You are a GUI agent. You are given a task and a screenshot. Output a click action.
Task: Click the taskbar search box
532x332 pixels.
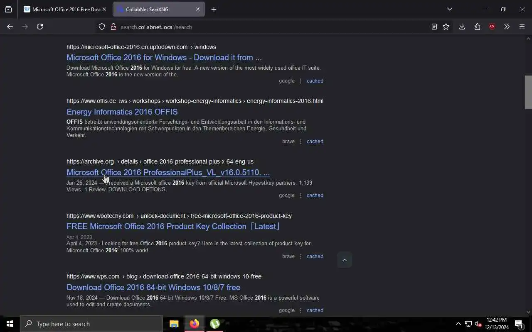click(91, 324)
